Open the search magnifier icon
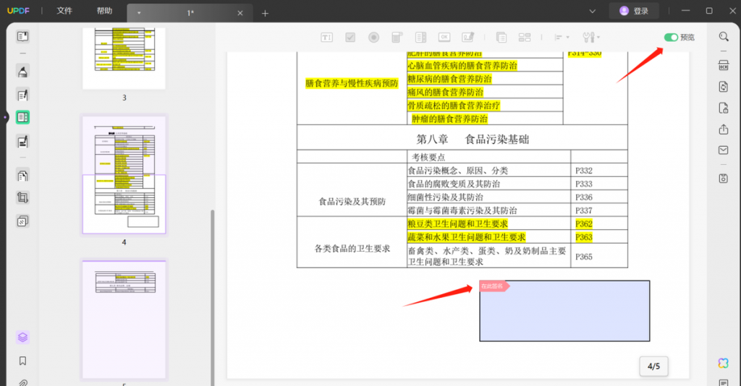Screen dimensions: 741x386 tap(724, 37)
